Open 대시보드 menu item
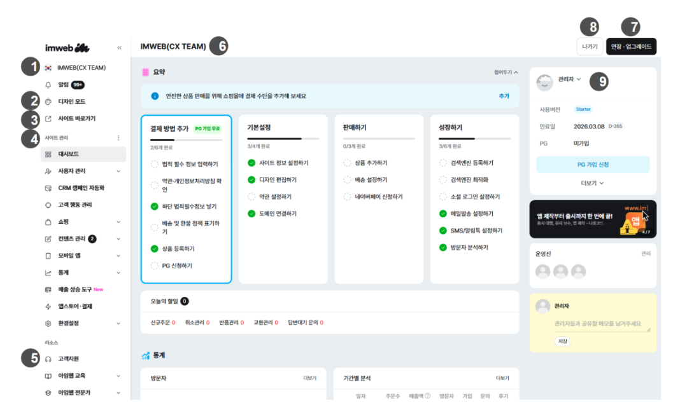The width and height of the screenshot is (673, 410). (x=83, y=154)
